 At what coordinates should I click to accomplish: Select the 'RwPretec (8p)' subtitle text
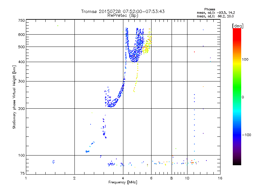(123, 16)
